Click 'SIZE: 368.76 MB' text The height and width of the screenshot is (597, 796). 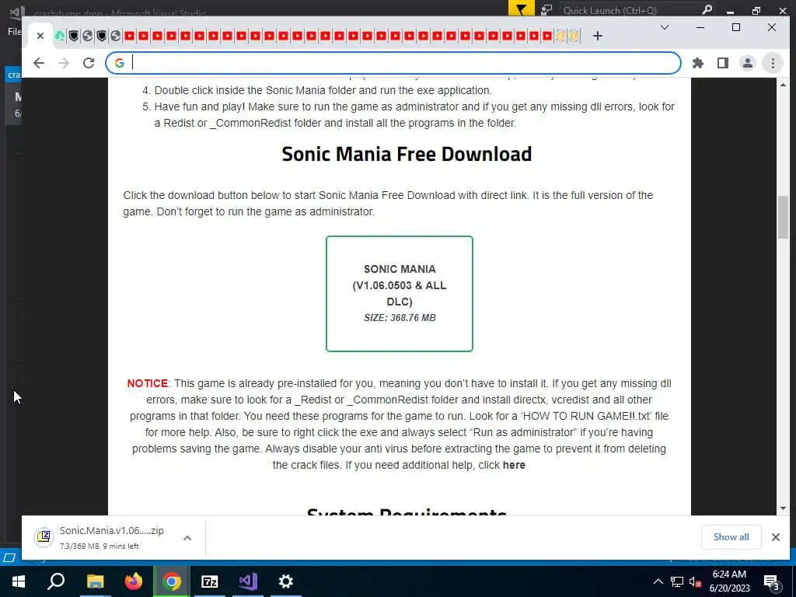[400, 318]
